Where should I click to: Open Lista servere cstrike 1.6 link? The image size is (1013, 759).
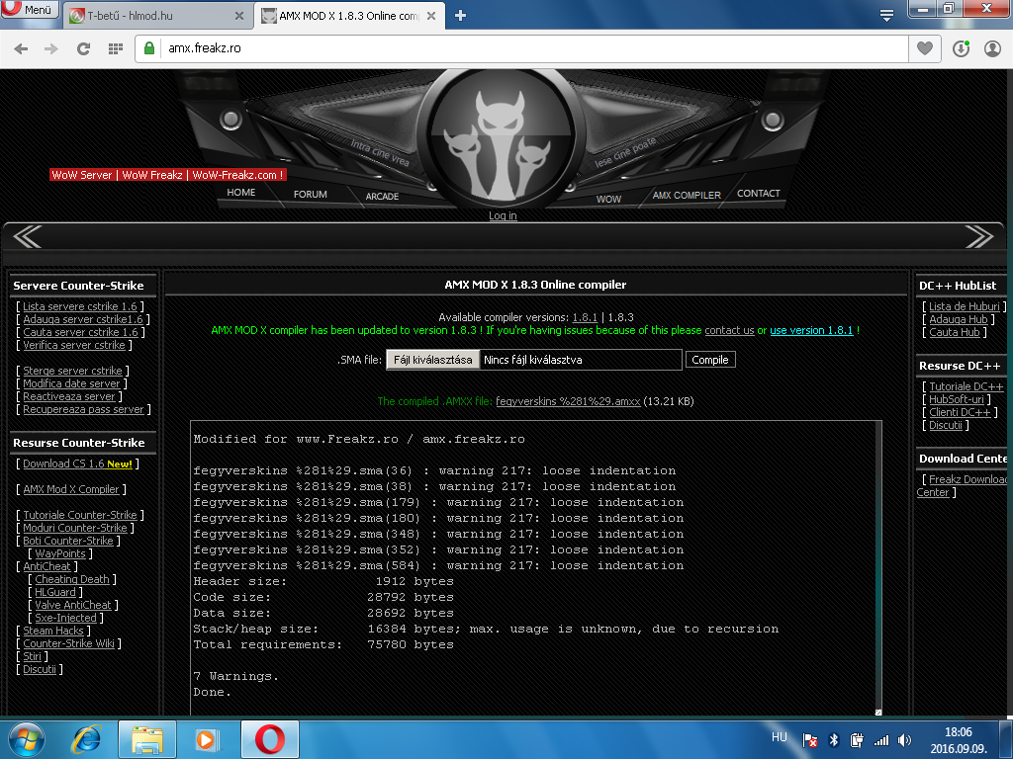pos(80,306)
